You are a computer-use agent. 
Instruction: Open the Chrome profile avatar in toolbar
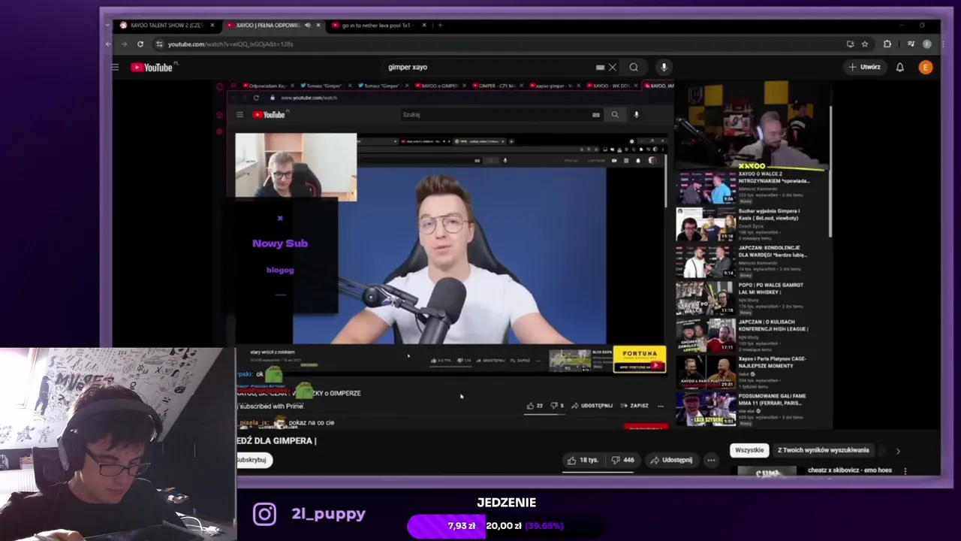click(x=928, y=44)
